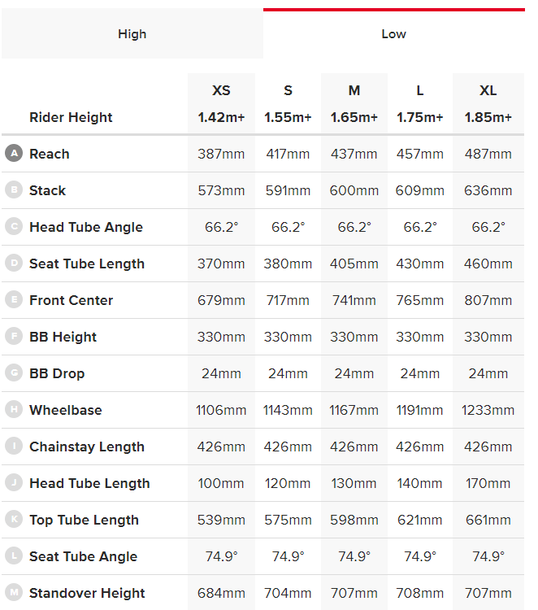Select the M size column header
Image resolution: width=538 pixels, height=610 pixels.
(x=354, y=90)
